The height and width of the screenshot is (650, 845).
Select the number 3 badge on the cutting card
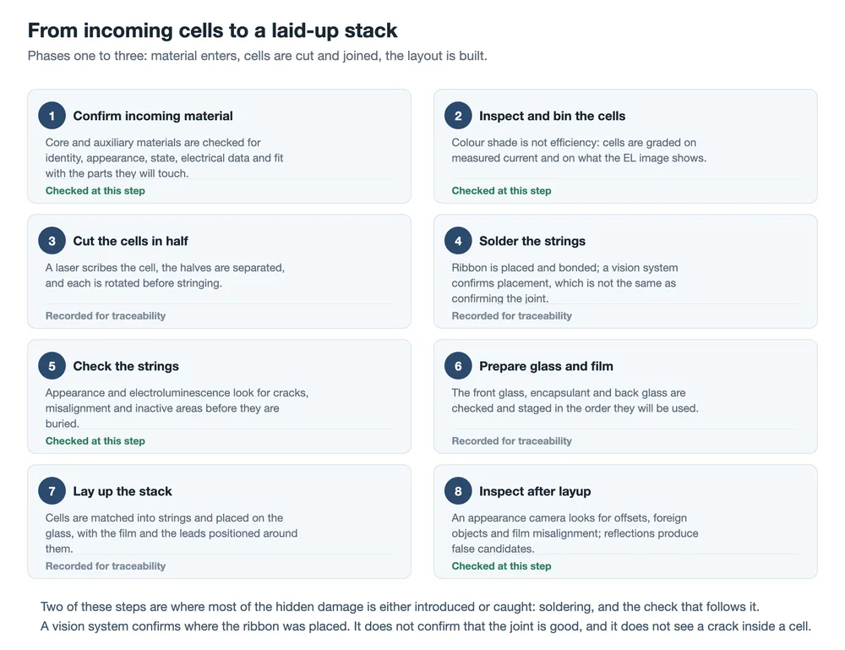(52, 240)
